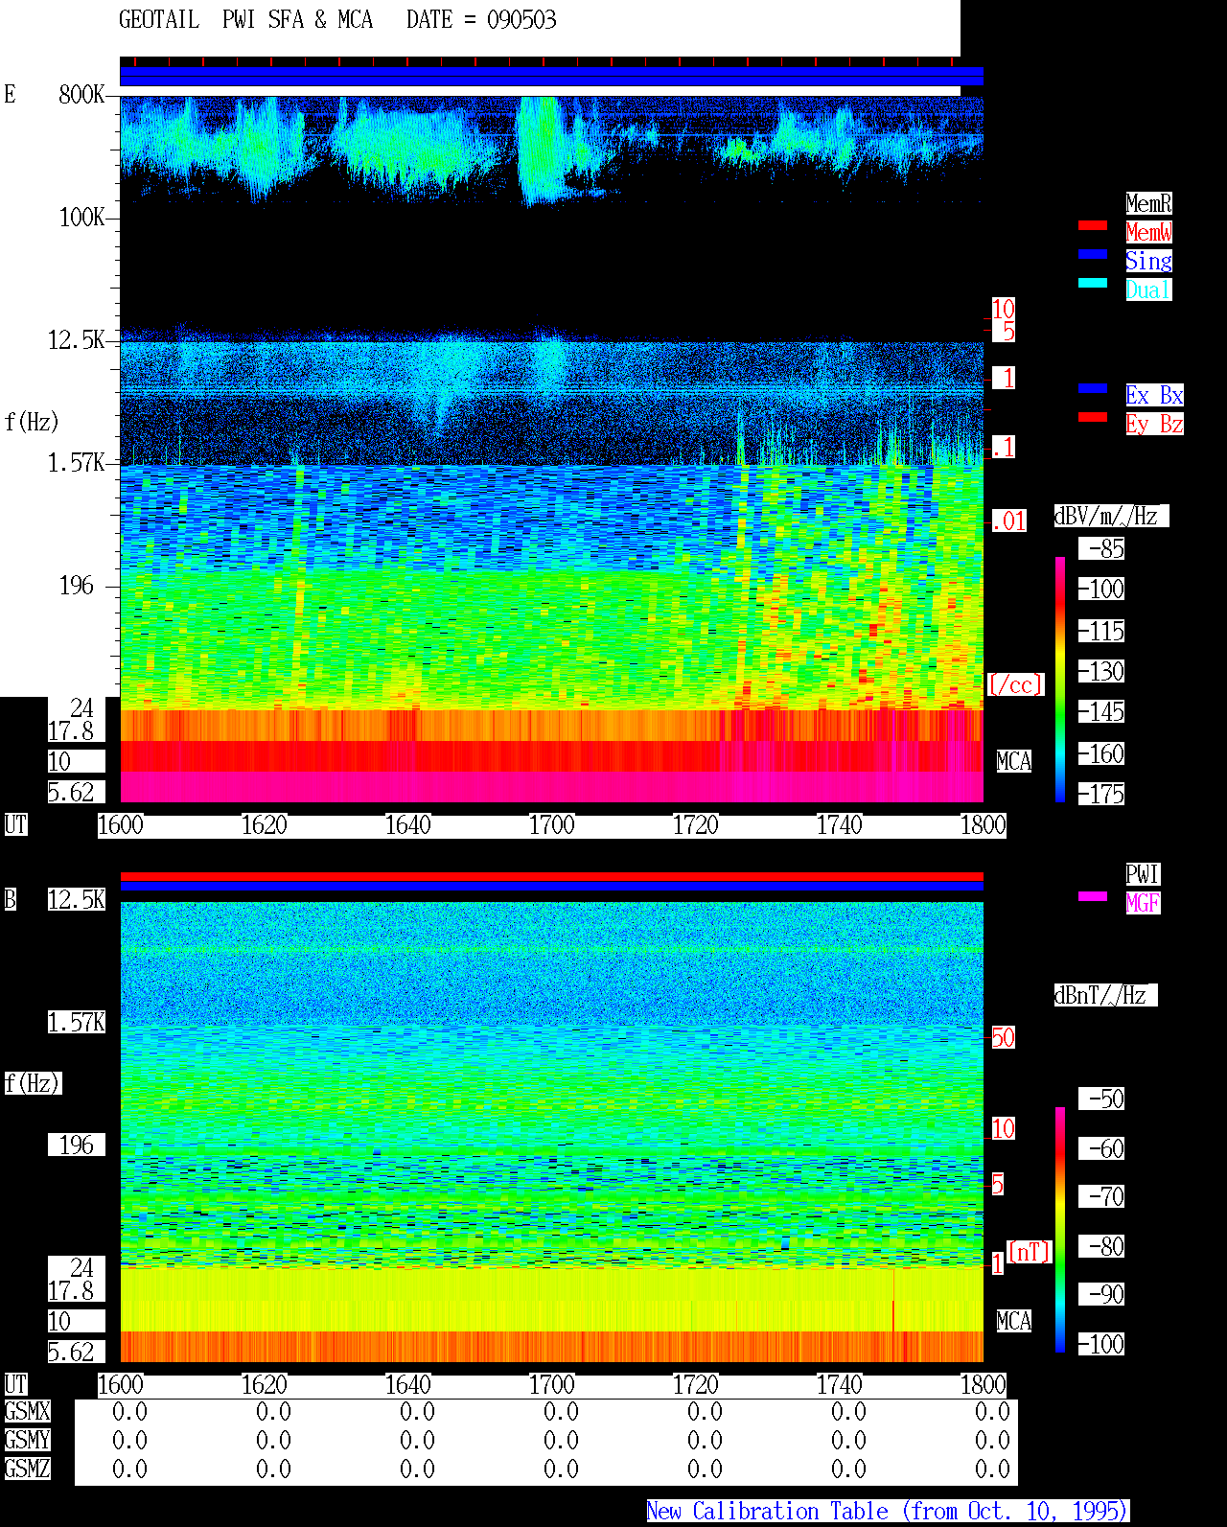Click the 1700 UT tick of upper panel
The height and width of the screenshot is (1527, 1227).
click(x=552, y=825)
